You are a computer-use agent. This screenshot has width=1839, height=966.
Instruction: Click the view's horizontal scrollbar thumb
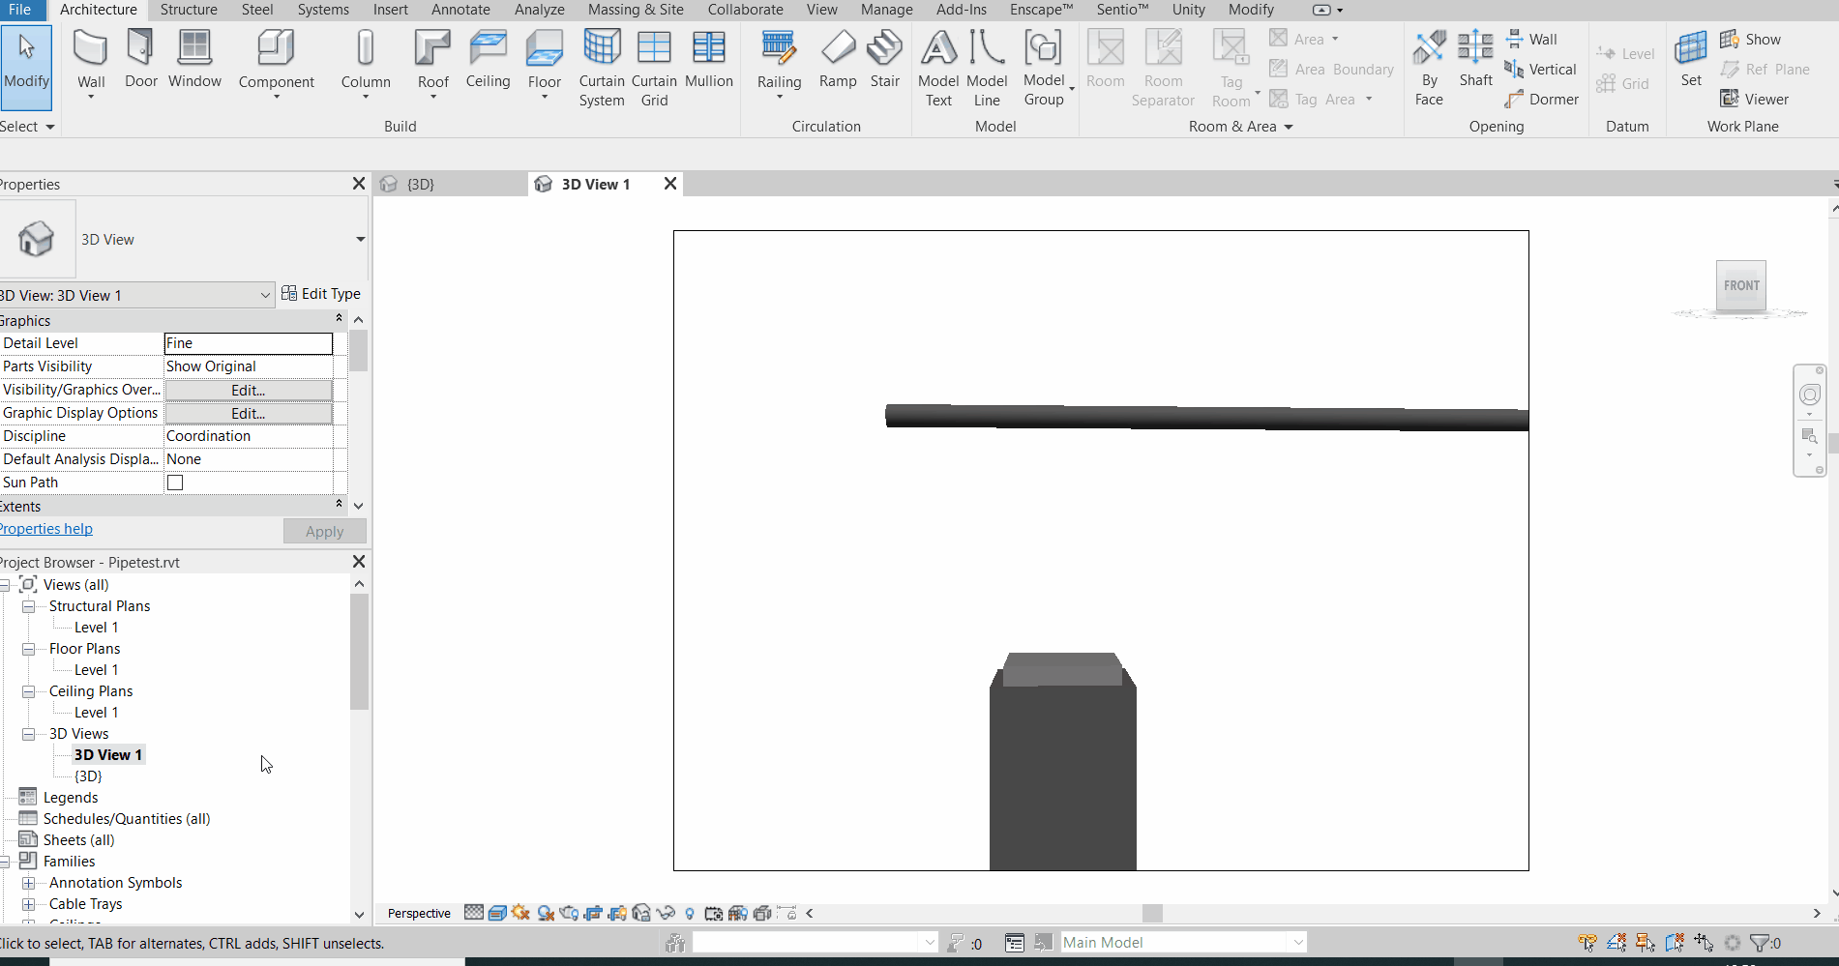point(1151,913)
